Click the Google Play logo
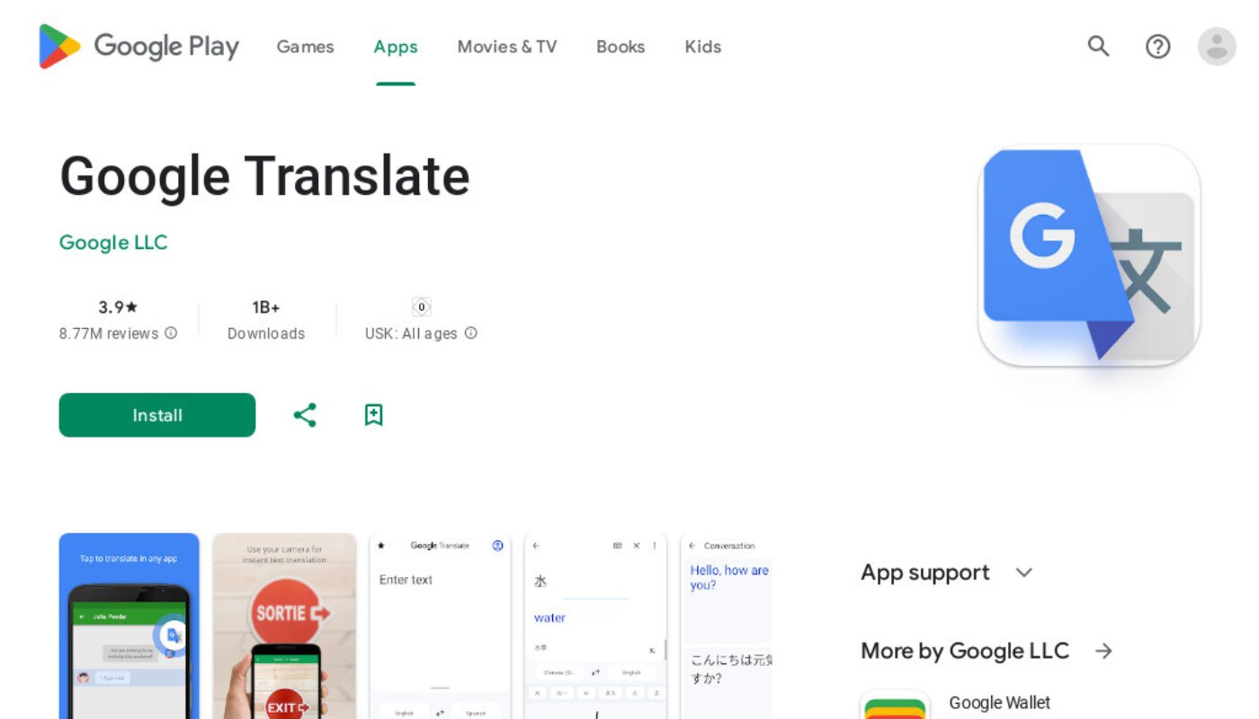The image size is (1259, 719). click(x=139, y=47)
